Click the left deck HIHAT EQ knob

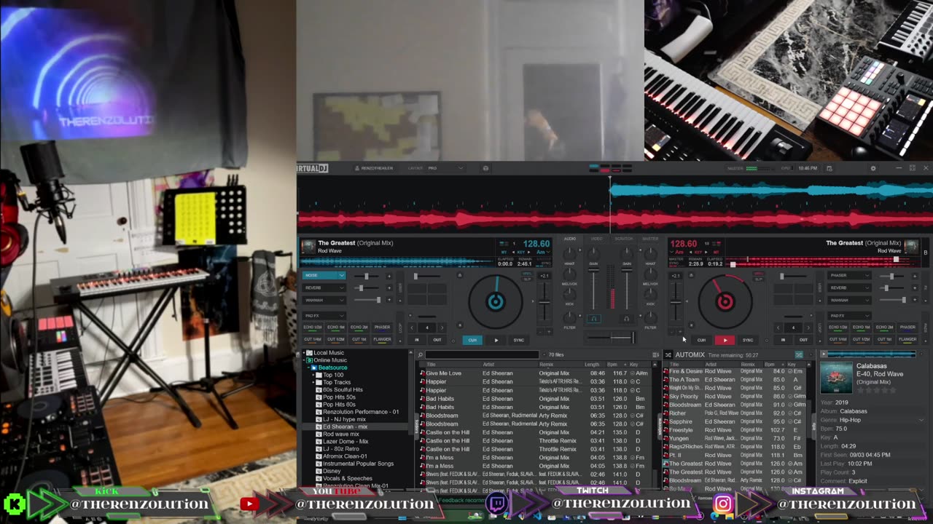(x=569, y=254)
